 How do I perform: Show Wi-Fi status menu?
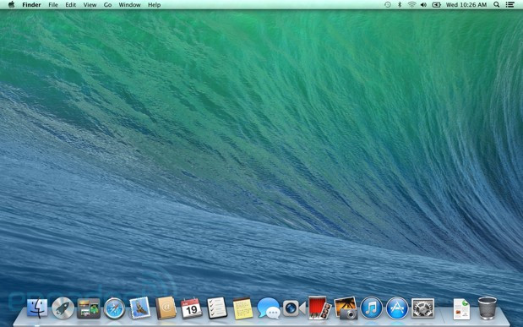pyautogui.click(x=412, y=5)
